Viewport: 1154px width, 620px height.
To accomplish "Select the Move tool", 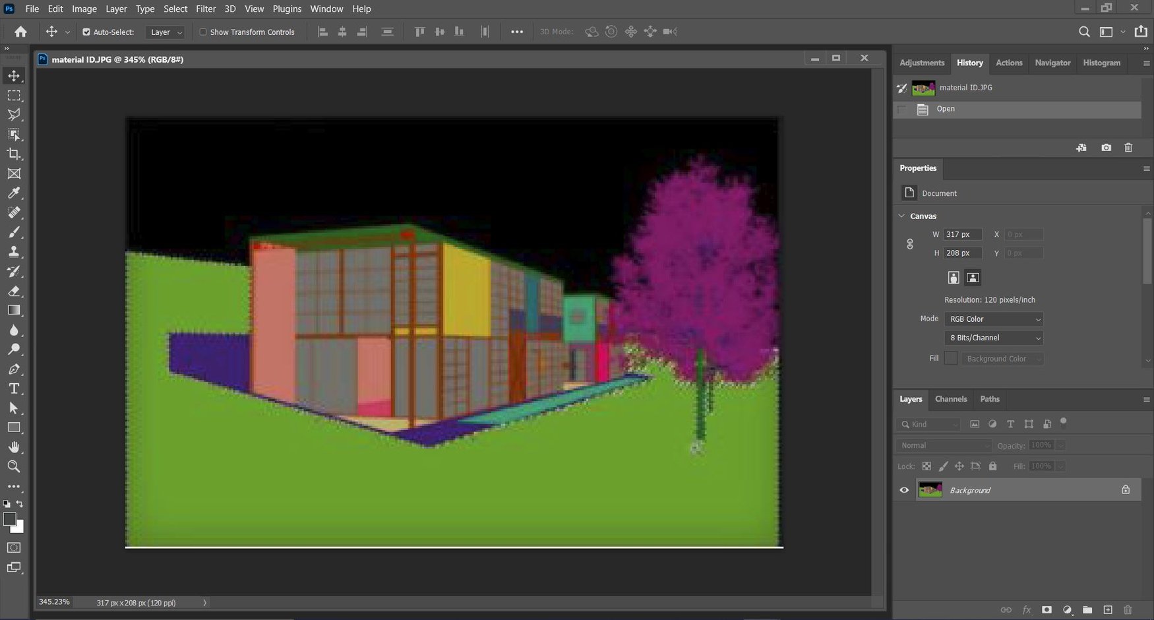I will 15,75.
